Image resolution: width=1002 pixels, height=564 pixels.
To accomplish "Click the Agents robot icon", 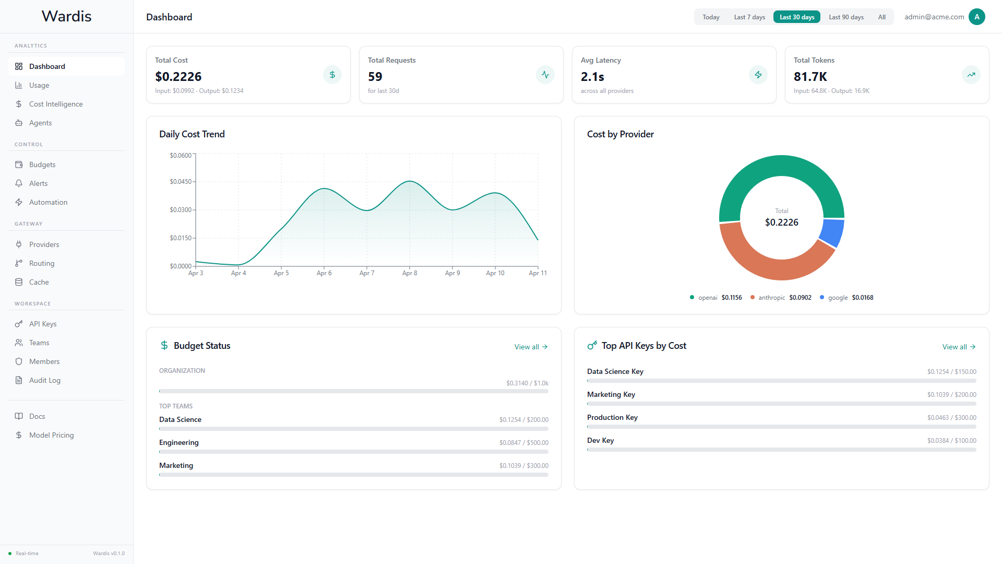I will point(19,123).
